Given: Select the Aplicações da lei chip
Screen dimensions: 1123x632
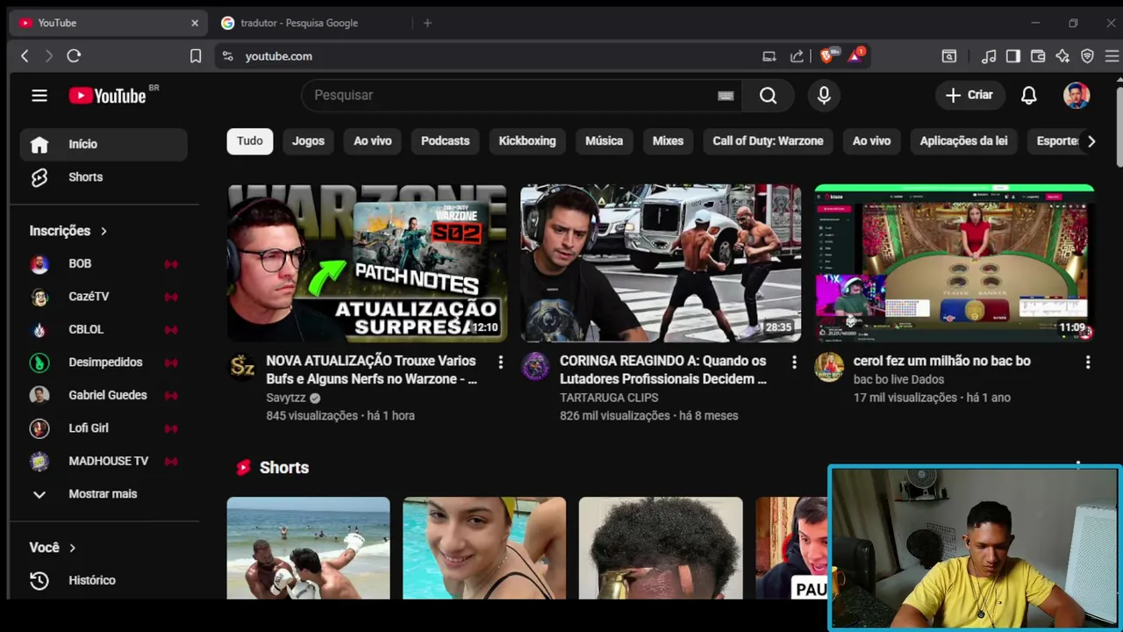Looking at the screenshot, I should click(x=963, y=140).
